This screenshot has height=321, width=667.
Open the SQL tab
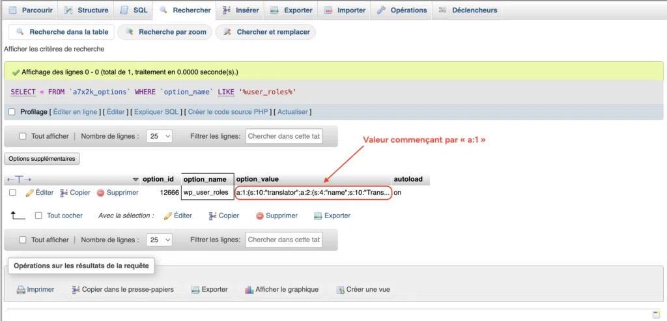(x=134, y=10)
